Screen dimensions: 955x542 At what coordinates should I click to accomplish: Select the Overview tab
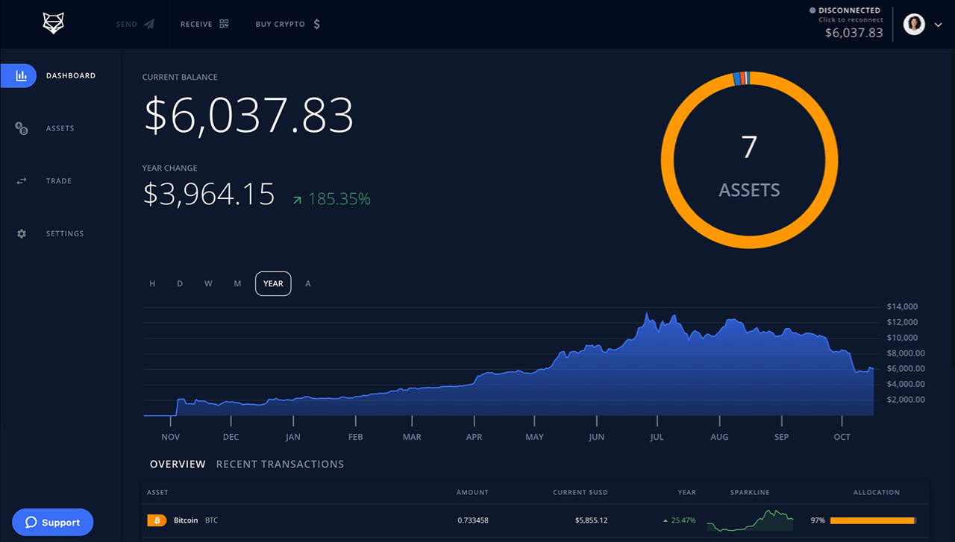tap(178, 464)
